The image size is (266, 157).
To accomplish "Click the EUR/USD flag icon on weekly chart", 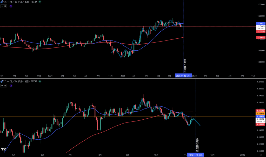I will (2, 2).
